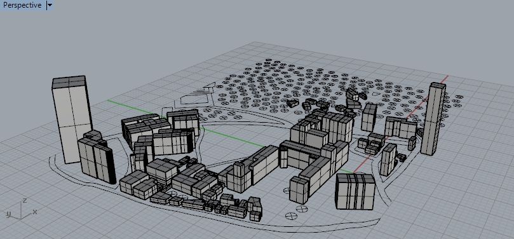Select the tallest tower on the left
This screenshot has width=514, height=239.
71,119
